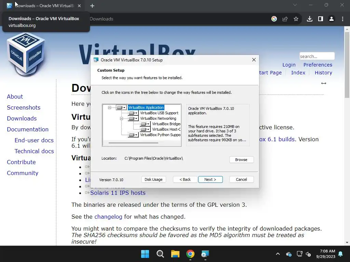Open the clock and date panel
The image size is (350, 262).
[326, 254]
